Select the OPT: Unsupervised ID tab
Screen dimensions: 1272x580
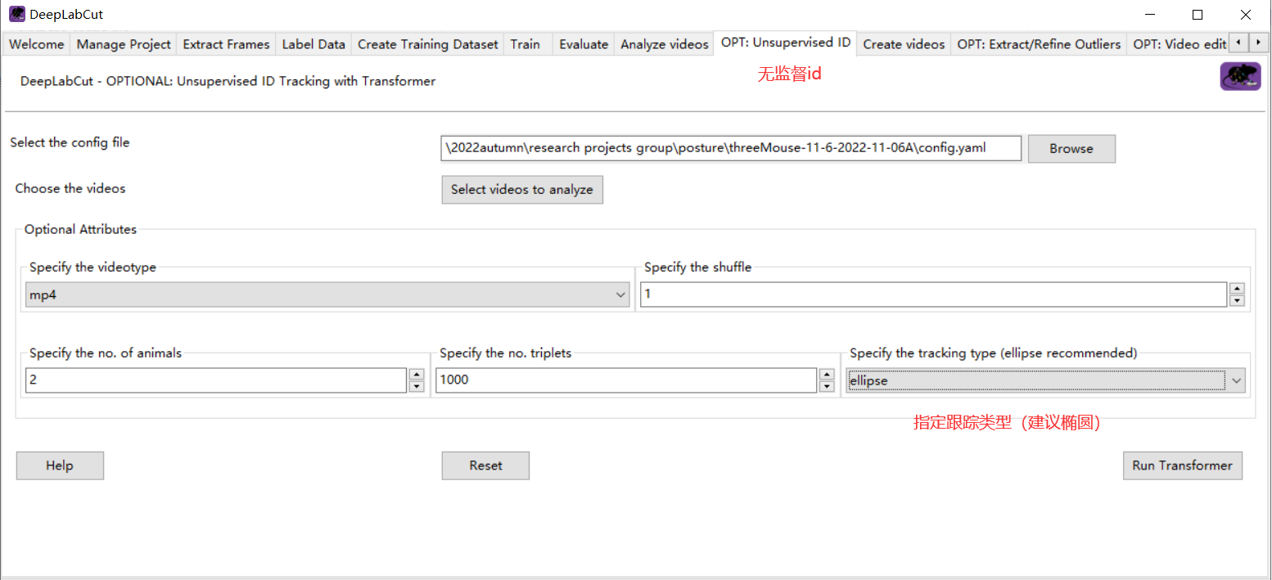pos(785,43)
